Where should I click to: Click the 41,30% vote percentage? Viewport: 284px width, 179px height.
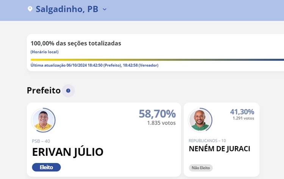click(x=242, y=112)
